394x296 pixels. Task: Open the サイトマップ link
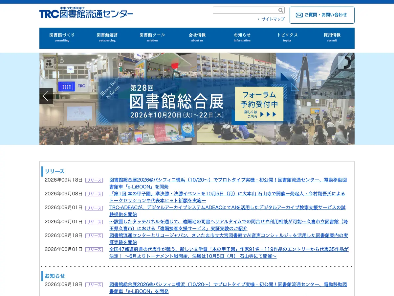[273, 19]
